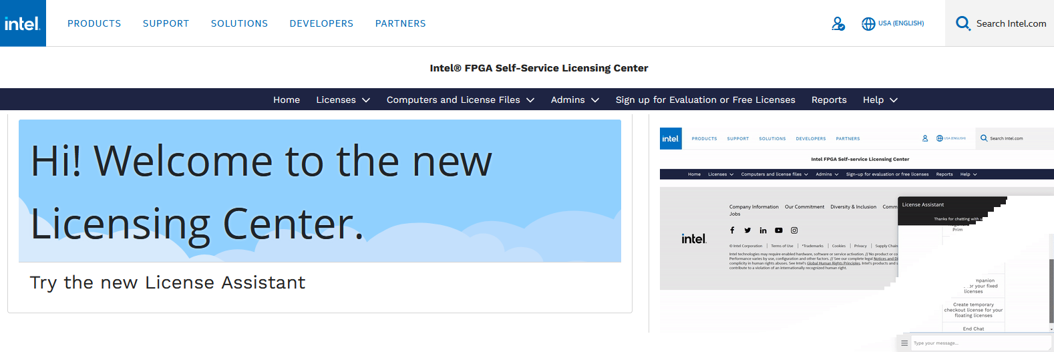The width and height of the screenshot is (1054, 352).
Task: Go to Home in the main navy bar
Action: (287, 100)
